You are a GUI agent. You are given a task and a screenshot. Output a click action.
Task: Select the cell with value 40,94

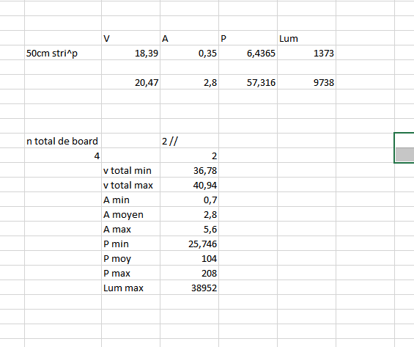pyautogui.click(x=189, y=185)
